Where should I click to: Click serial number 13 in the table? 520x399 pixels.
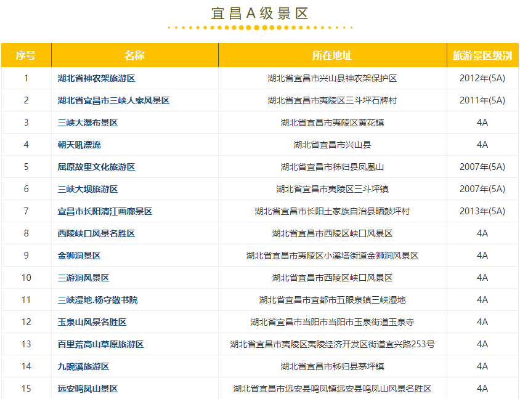[x=26, y=345]
